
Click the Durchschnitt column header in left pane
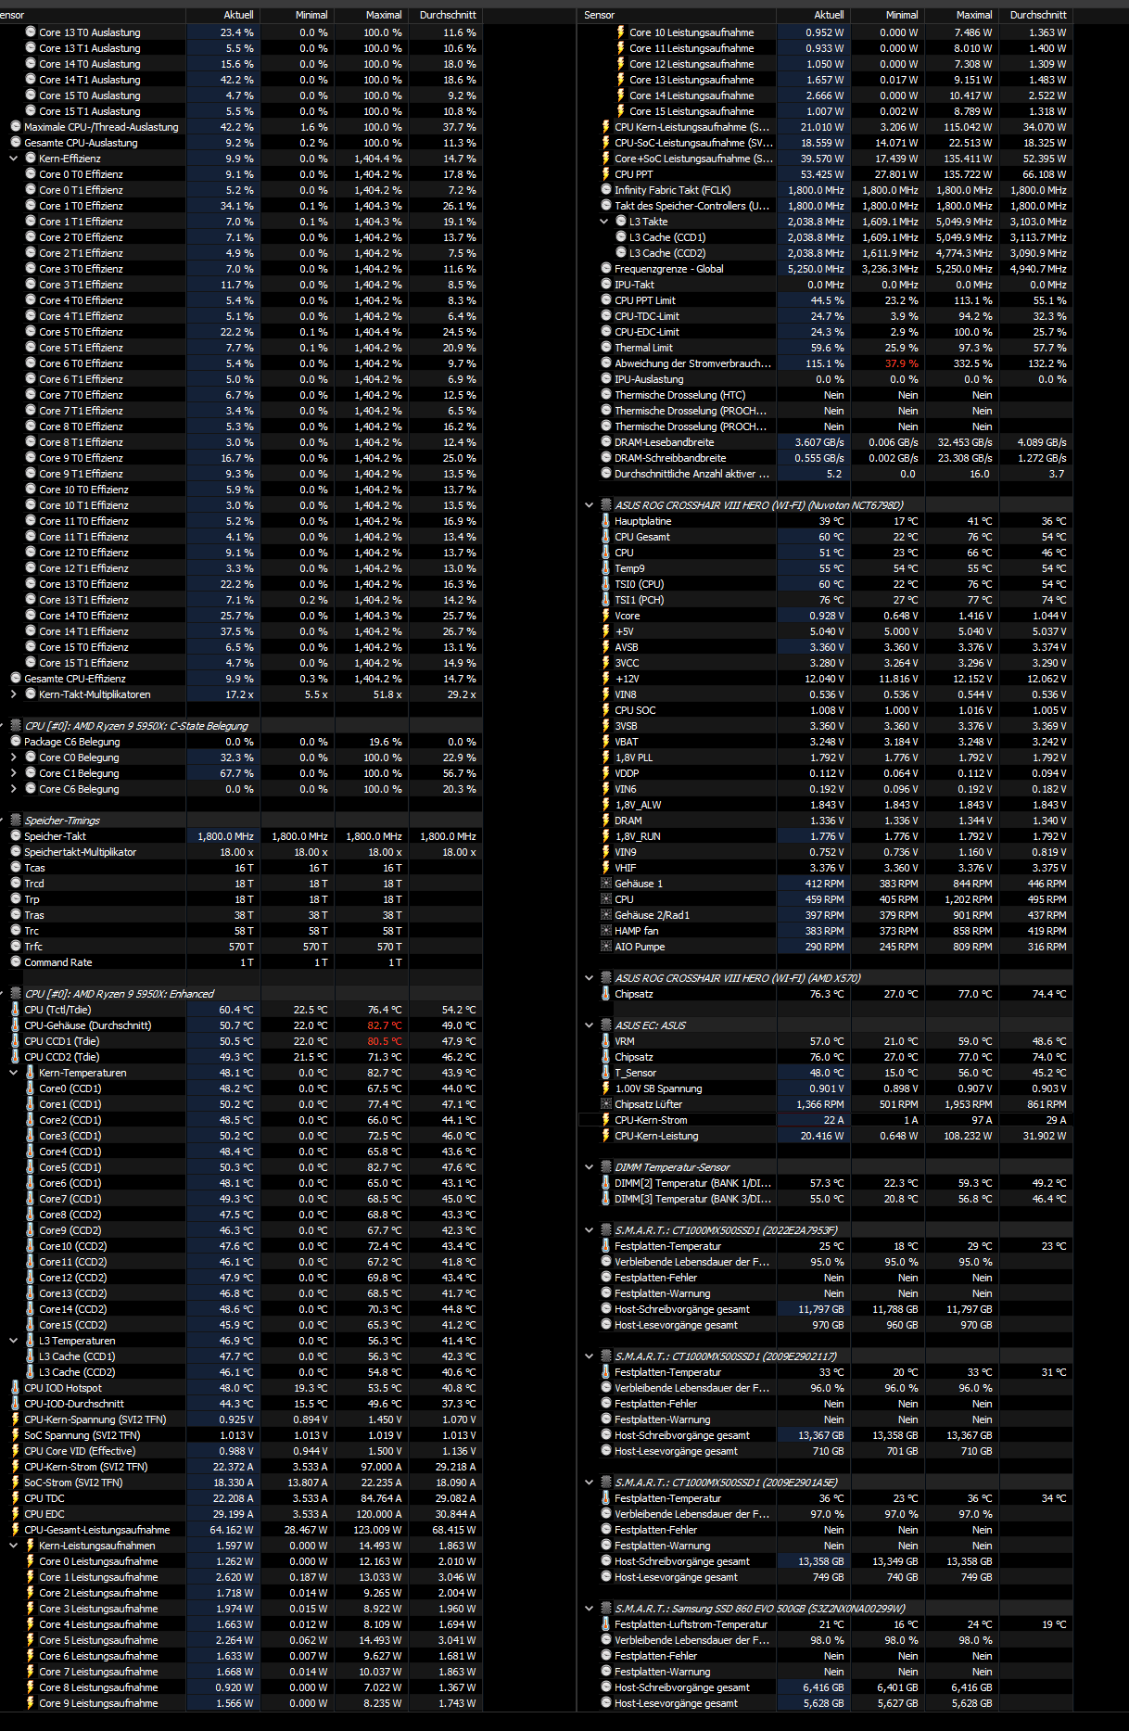(446, 15)
